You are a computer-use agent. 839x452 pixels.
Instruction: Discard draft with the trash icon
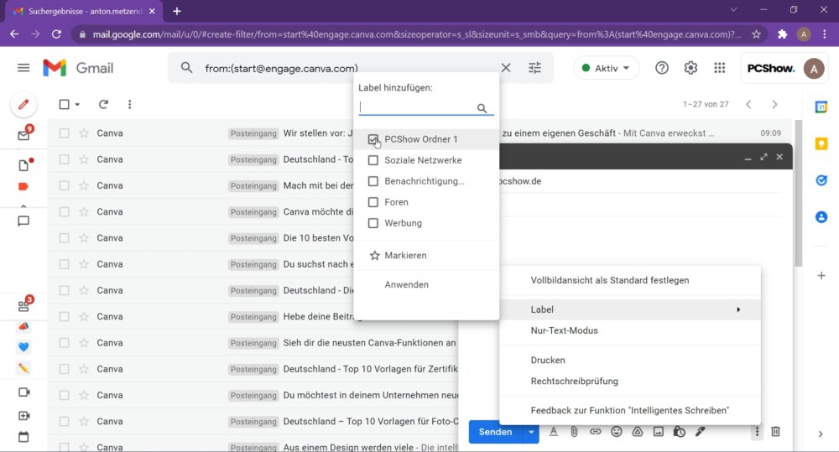coord(775,432)
